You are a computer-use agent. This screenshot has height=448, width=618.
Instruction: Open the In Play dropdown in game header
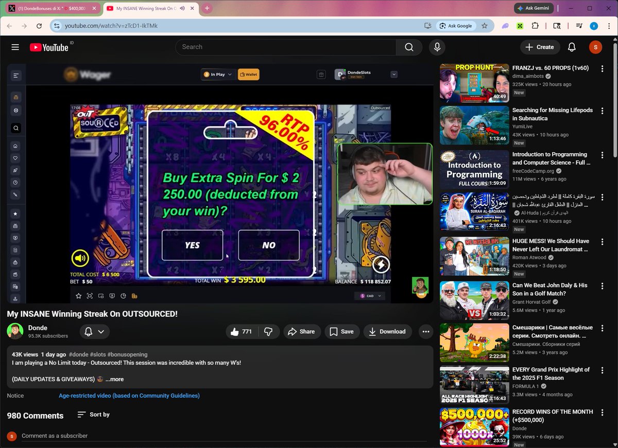pos(218,75)
